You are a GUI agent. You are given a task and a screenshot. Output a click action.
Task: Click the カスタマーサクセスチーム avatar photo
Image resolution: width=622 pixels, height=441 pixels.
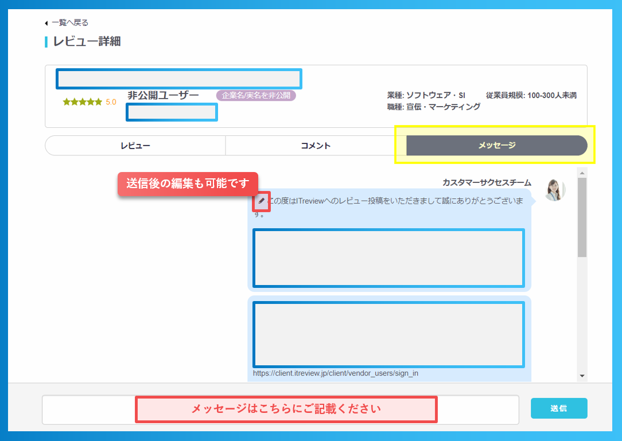(554, 190)
